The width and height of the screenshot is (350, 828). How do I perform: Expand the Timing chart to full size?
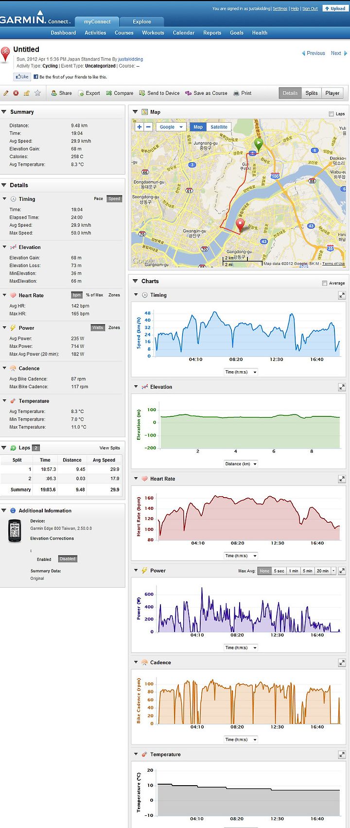click(x=342, y=295)
